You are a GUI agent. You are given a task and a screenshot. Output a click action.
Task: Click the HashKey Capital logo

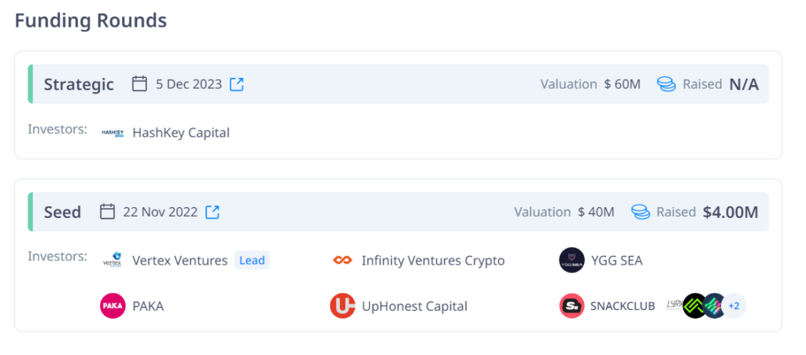pyautogui.click(x=113, y=132)
